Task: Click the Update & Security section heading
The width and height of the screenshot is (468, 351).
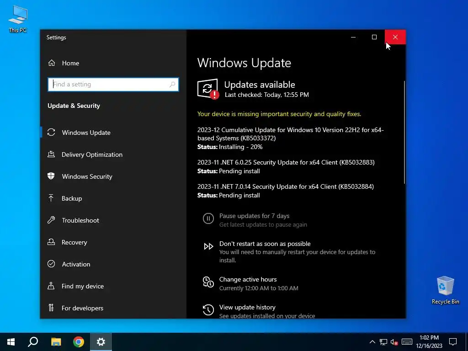Action: pyautogui.click(x=74, y=106)
